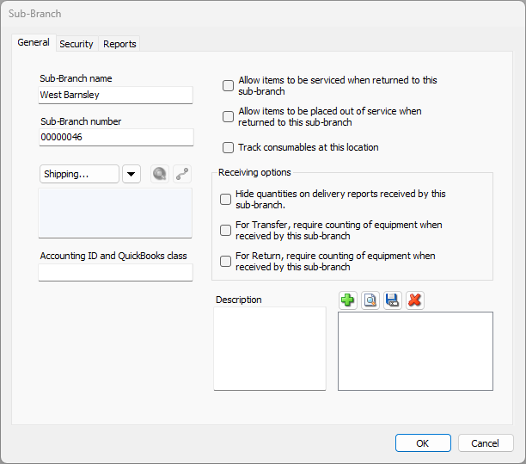Click the blue floppy disk save icon
Screen dimensions: 526x464
393,300
